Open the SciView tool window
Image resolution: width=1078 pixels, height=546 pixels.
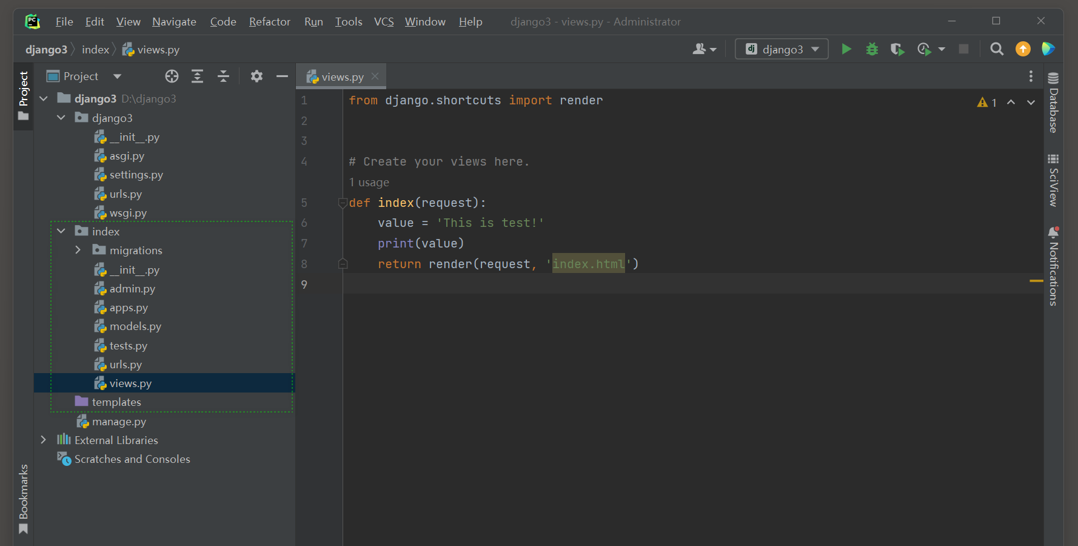pyautogui.click(x=1053, y=180)
